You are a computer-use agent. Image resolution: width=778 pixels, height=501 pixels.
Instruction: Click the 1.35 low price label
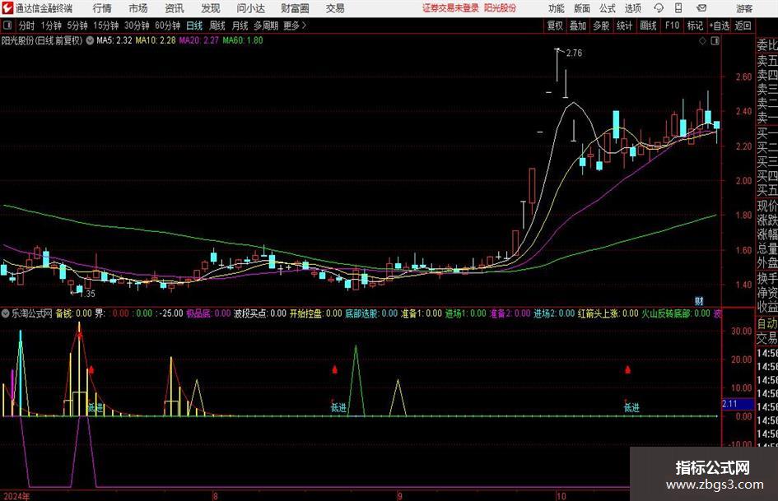[87, 294]
